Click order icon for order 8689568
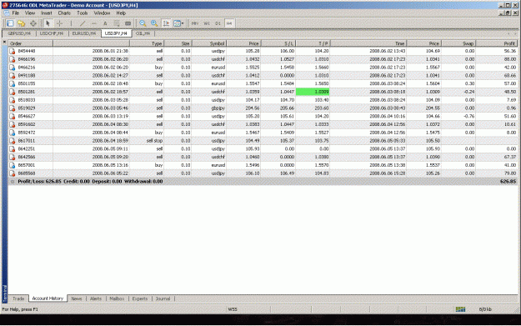The height and width of the screenshot is (326, 521). (13, 173)
